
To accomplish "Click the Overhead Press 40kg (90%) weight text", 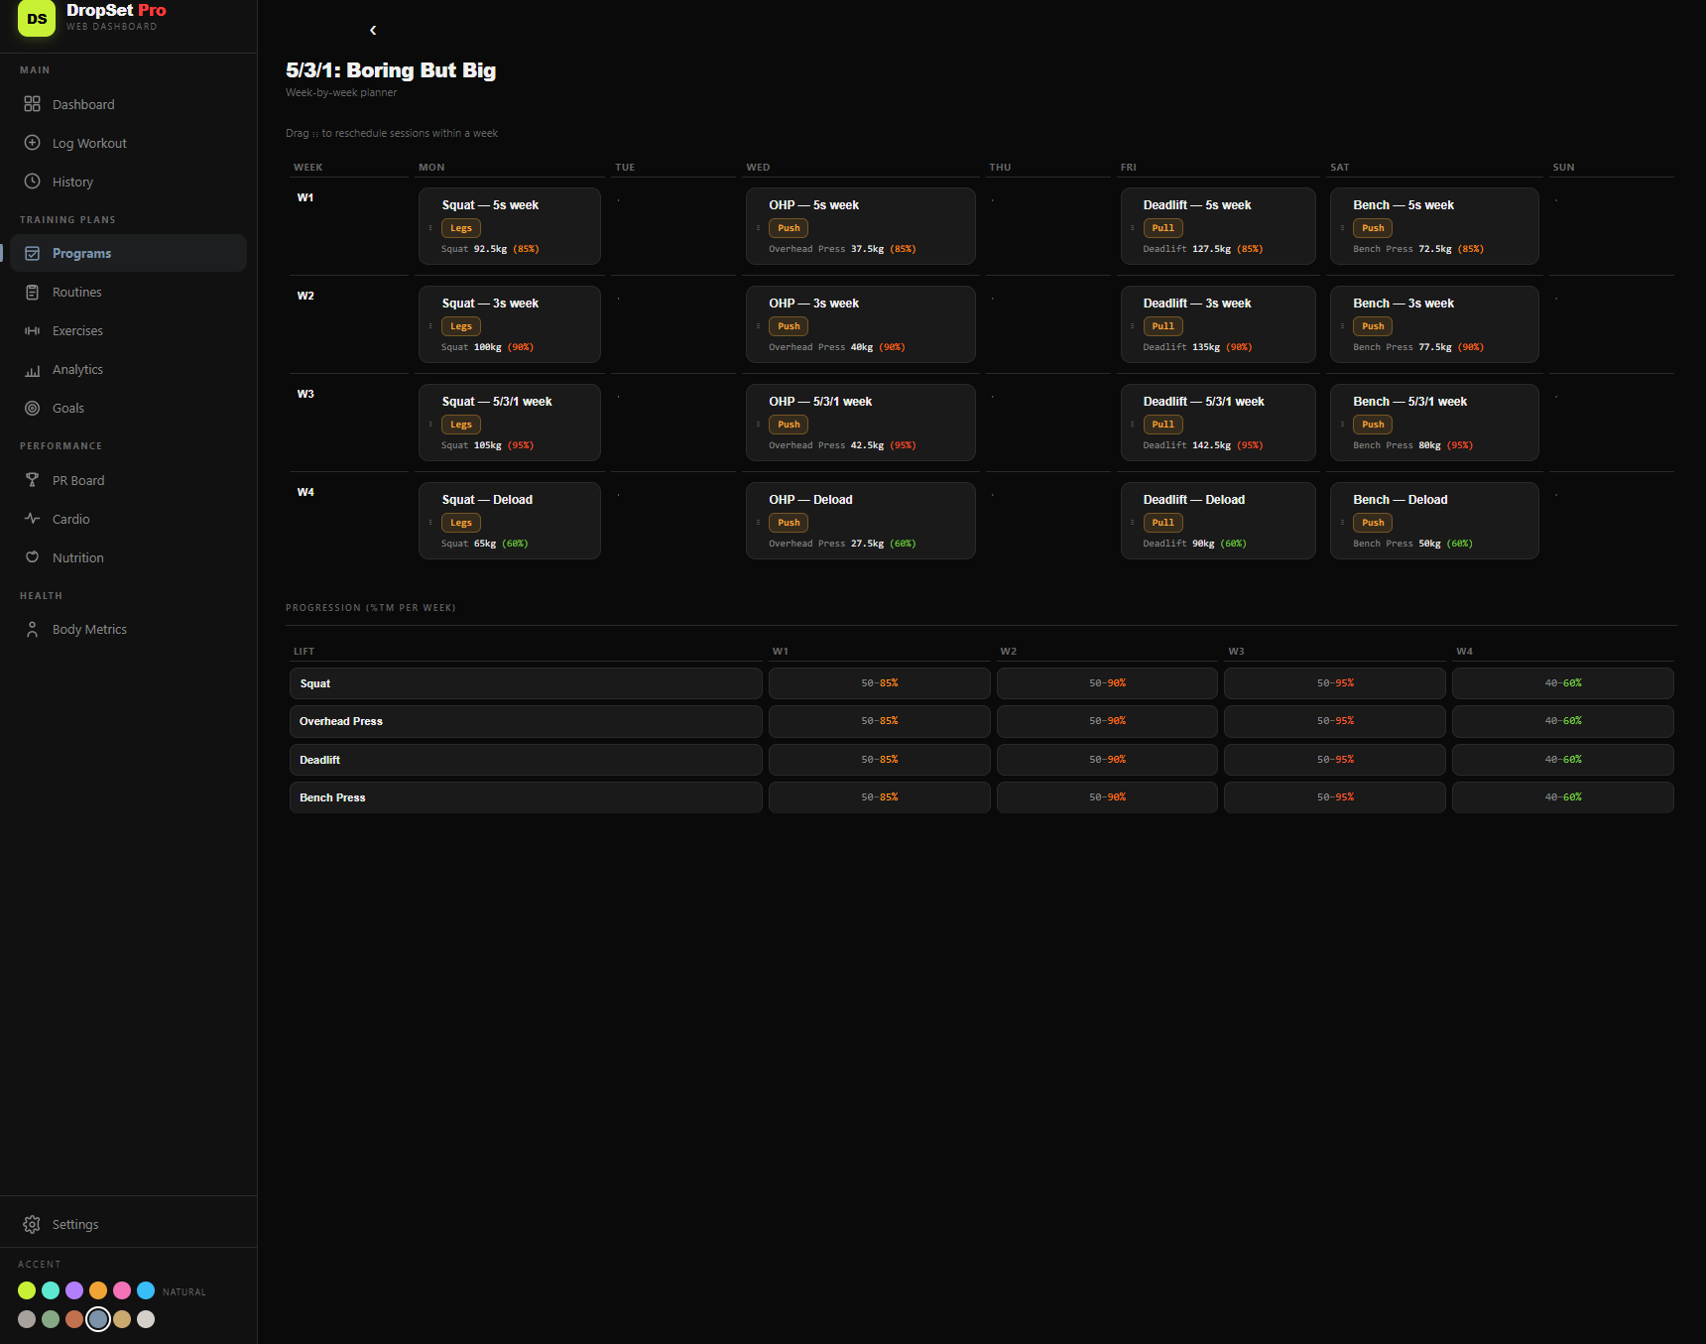I will click(x=836, y=347).
